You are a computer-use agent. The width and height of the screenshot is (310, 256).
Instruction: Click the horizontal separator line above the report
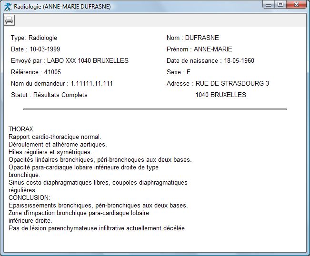click(155, 109)
